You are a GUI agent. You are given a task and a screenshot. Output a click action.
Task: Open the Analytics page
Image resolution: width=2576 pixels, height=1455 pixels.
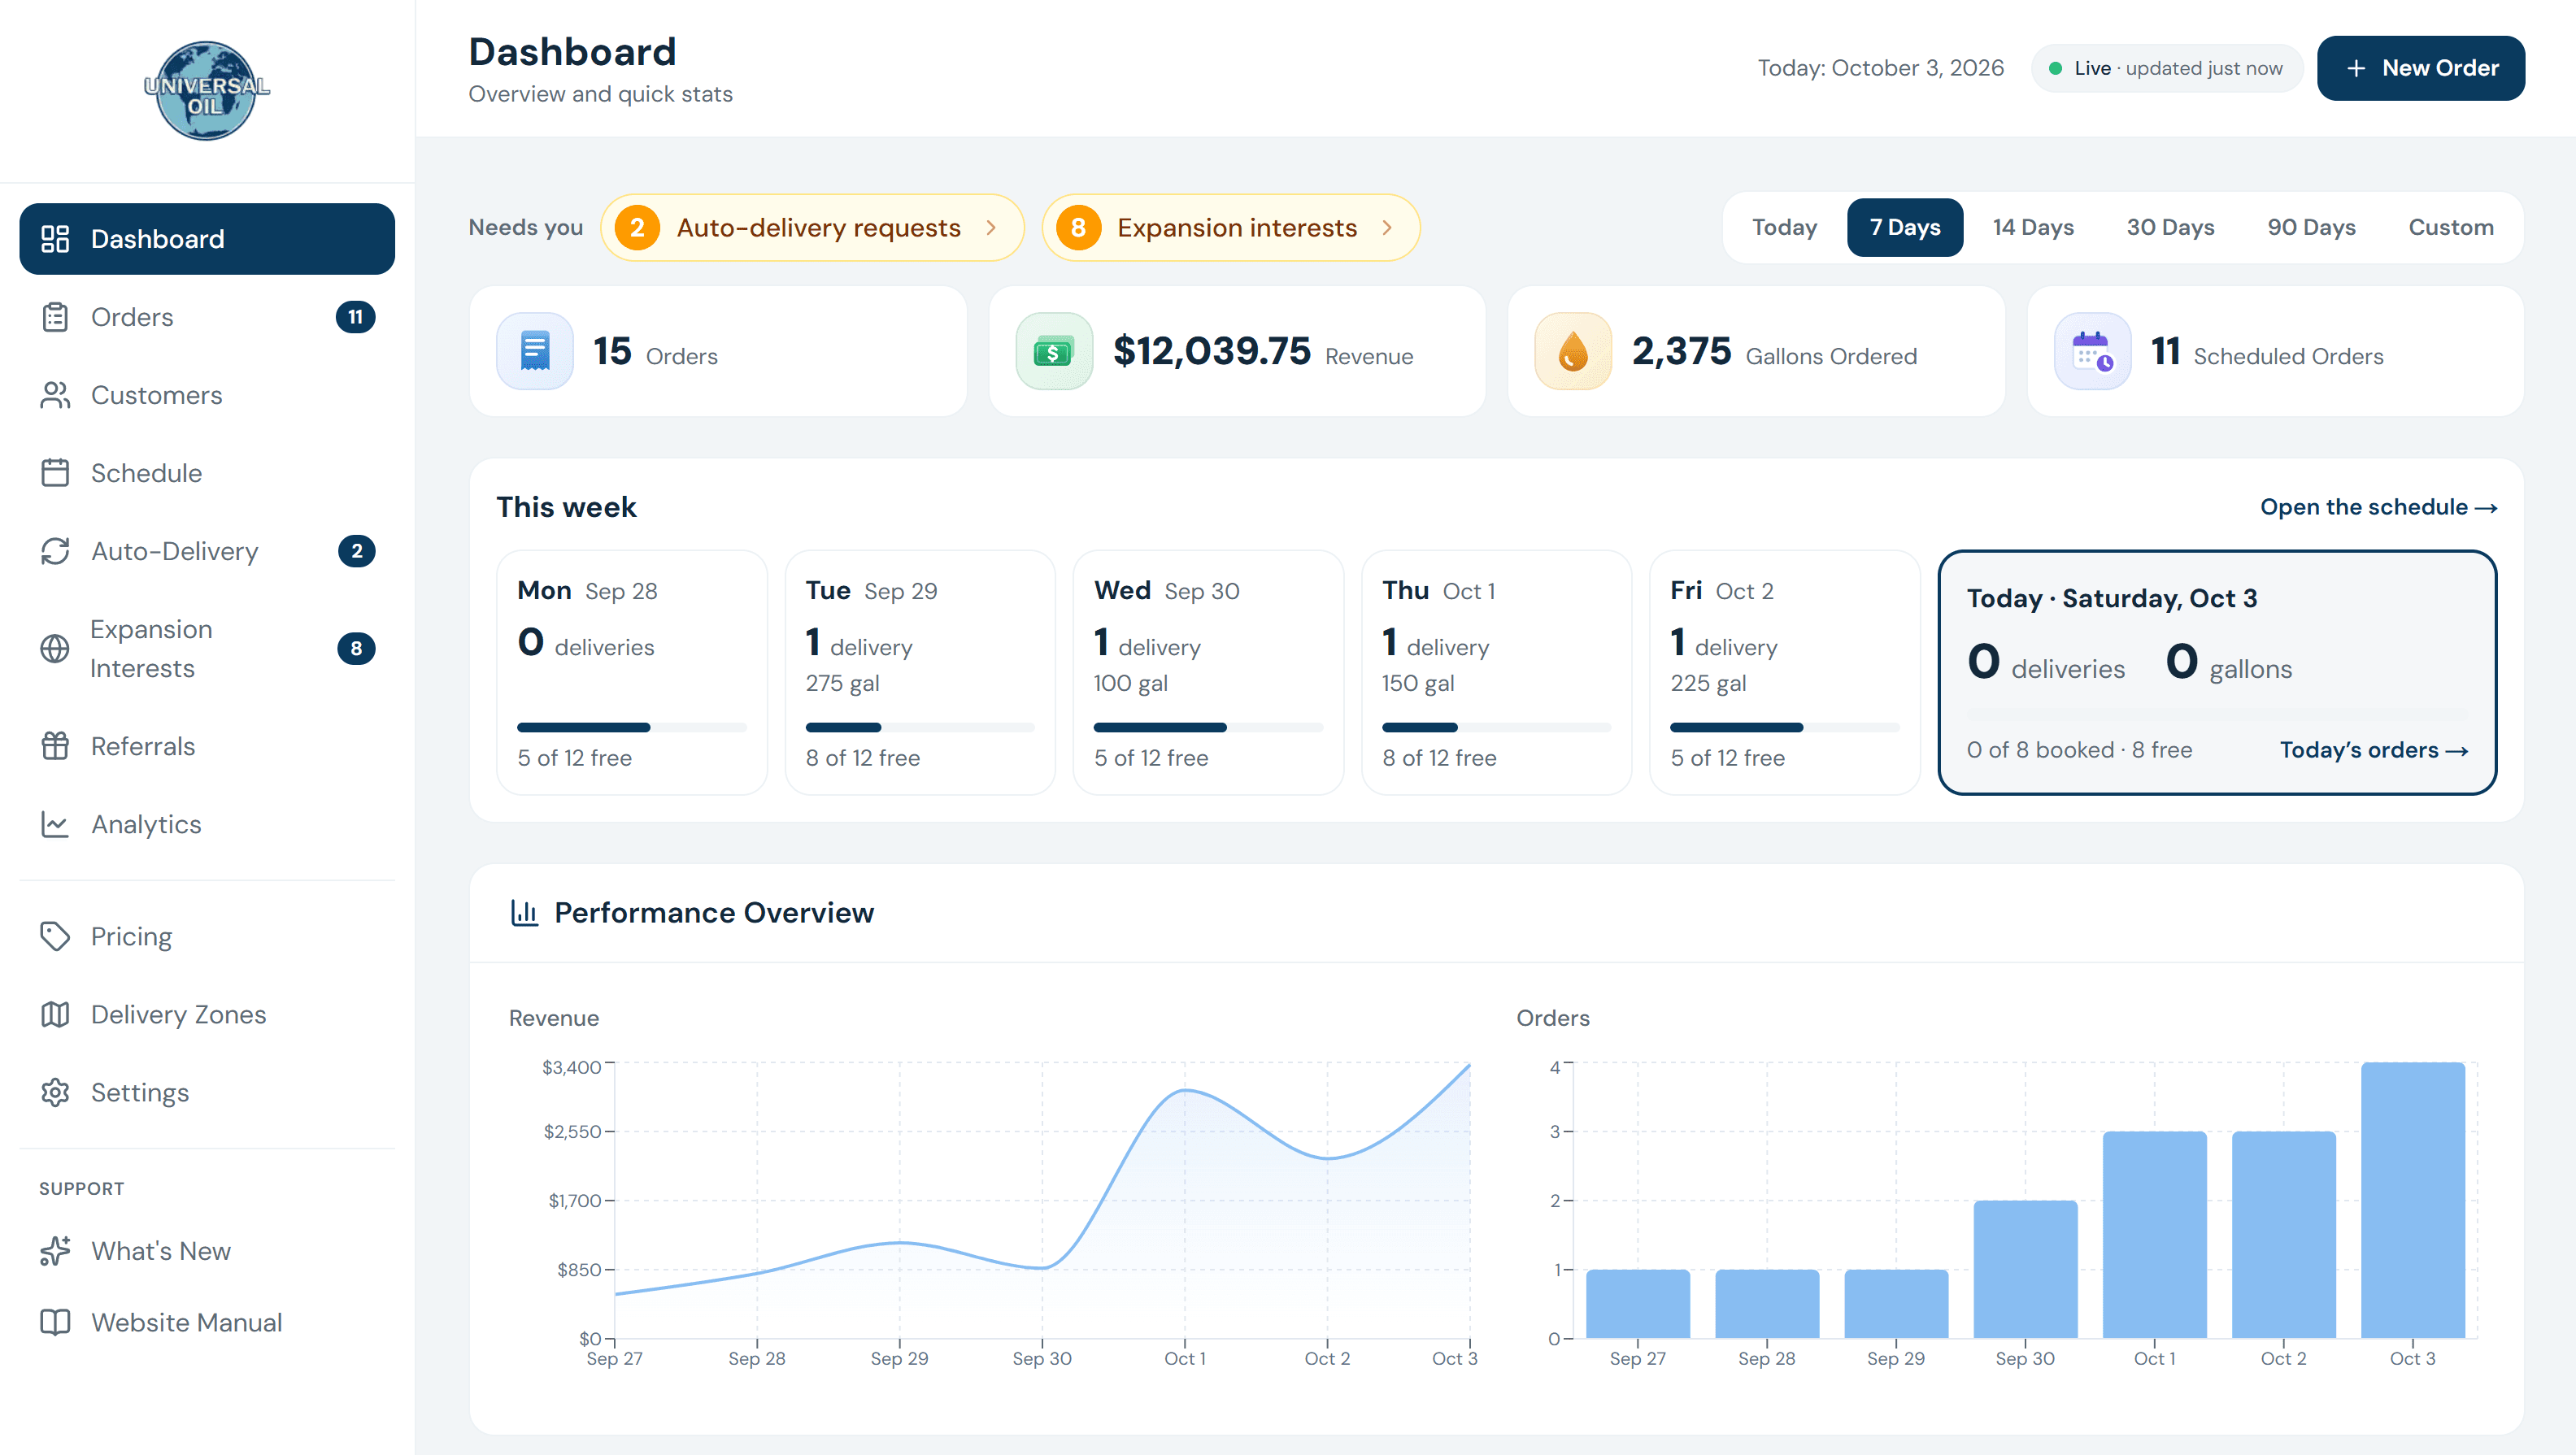tap(207, 824)
